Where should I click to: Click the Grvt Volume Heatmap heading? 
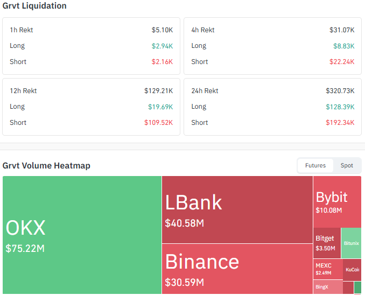[46, 166]
